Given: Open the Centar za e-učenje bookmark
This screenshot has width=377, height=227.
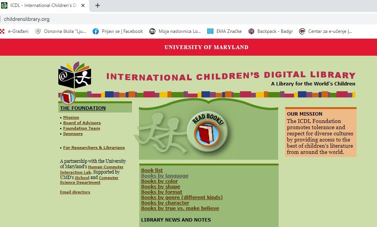Looking at the screenshot, I should coord(326,31).
